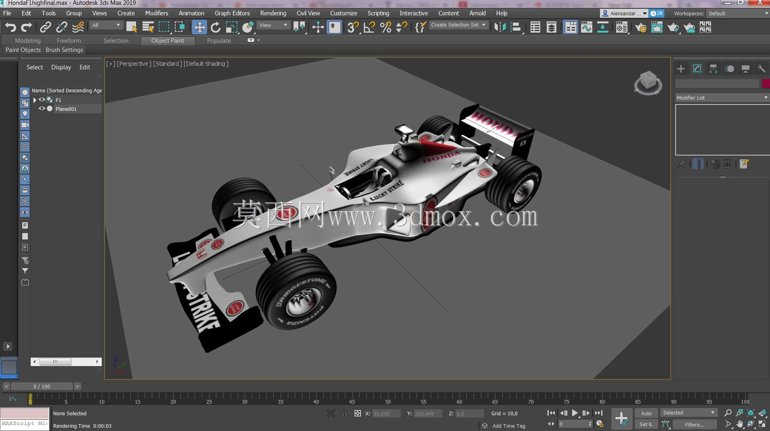Screen dimensions: 770x431
Task: Activate the Select Object tool
Action: point(132,27)
